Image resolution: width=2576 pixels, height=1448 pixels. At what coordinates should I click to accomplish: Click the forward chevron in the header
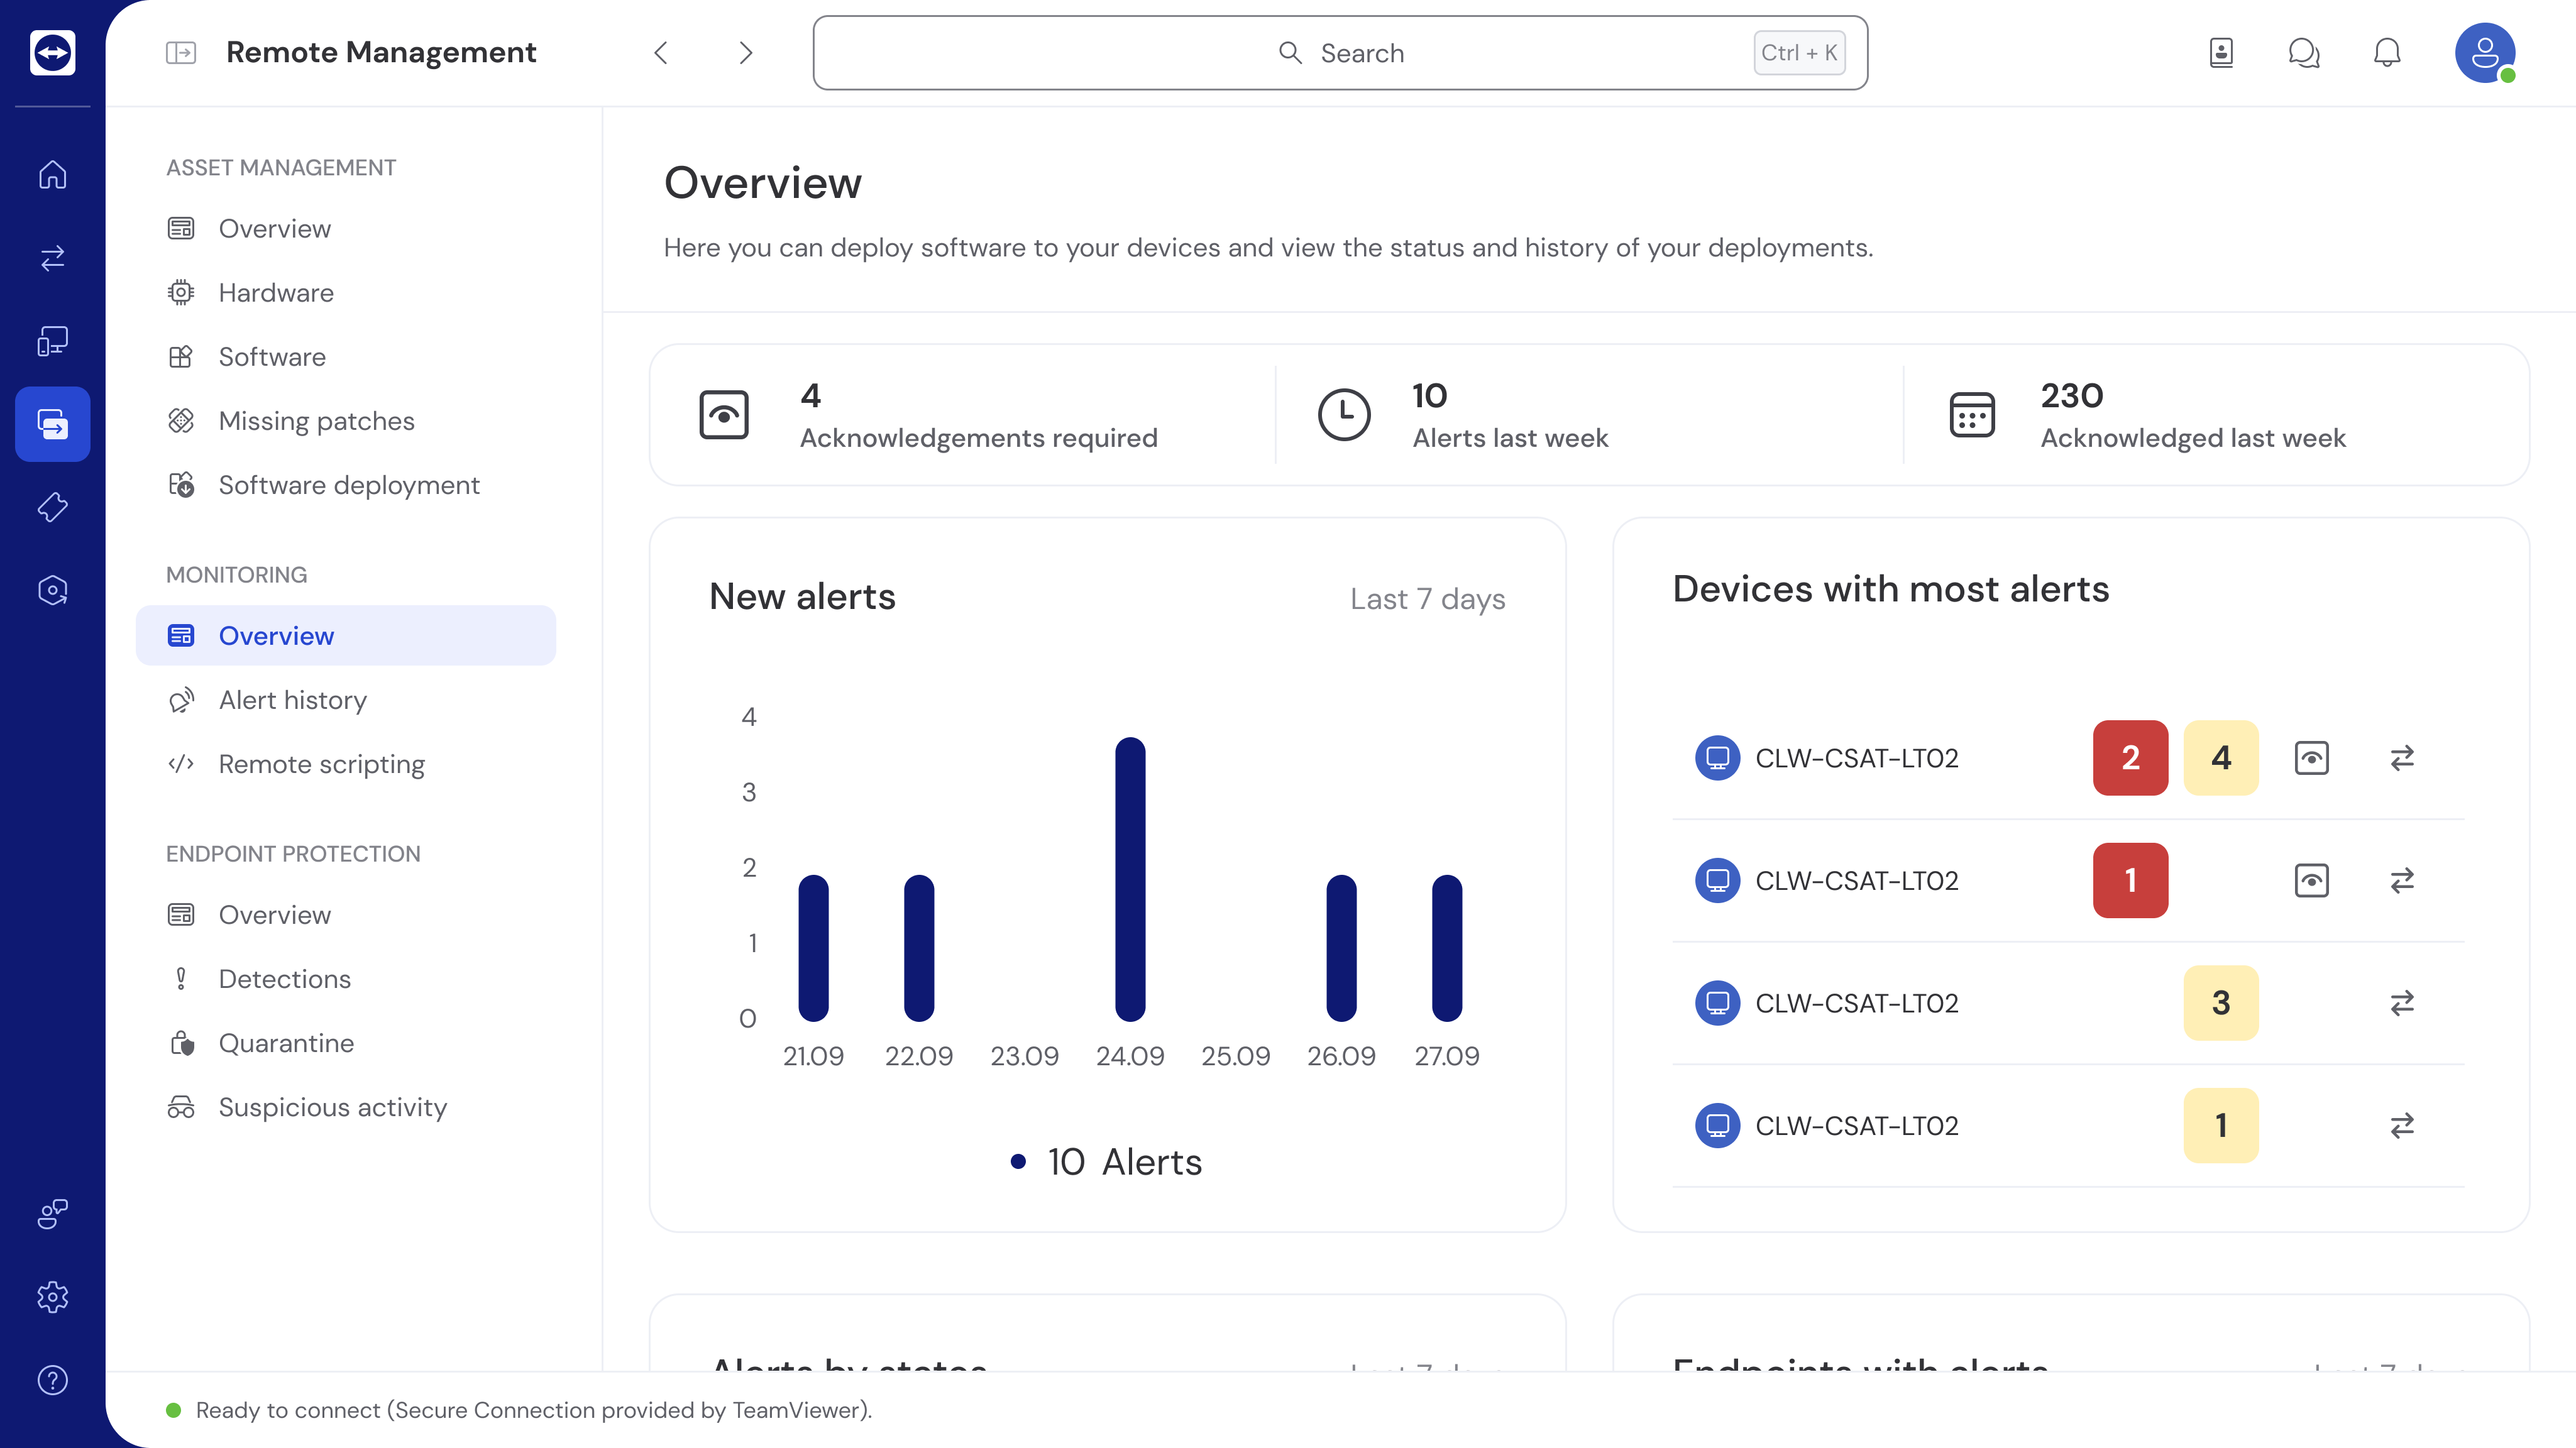pyautogui.click(x=745, y=53)
